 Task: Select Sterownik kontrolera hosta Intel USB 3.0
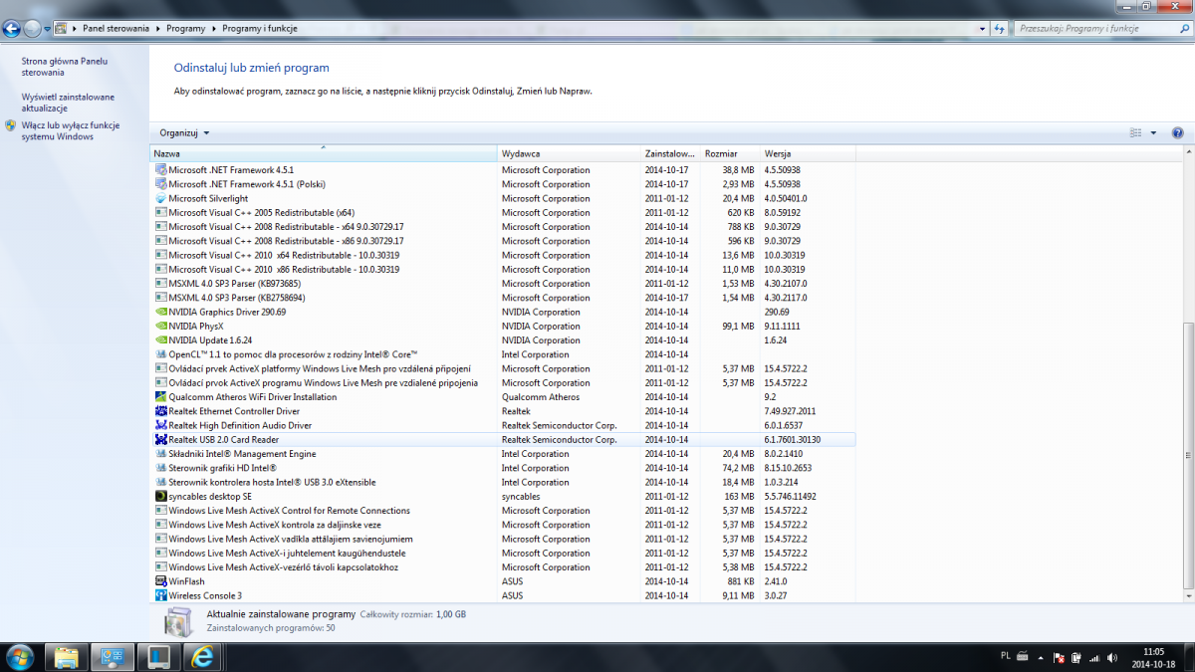(x=503, y=482)
